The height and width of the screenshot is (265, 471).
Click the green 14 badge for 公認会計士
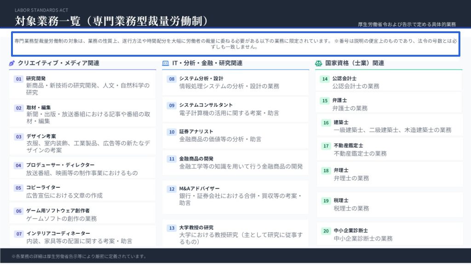[325, 79]
